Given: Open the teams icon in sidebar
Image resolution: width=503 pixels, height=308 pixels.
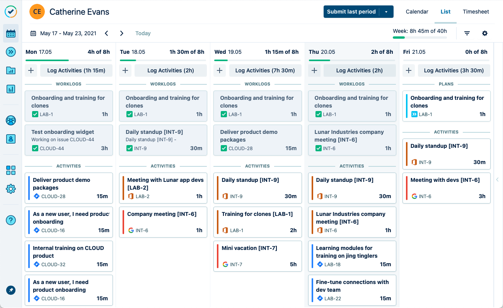Looking at the screenshot, I should [11, 120].
